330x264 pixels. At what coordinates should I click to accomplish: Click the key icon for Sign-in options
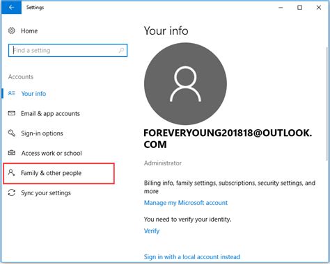pos(12,133)
